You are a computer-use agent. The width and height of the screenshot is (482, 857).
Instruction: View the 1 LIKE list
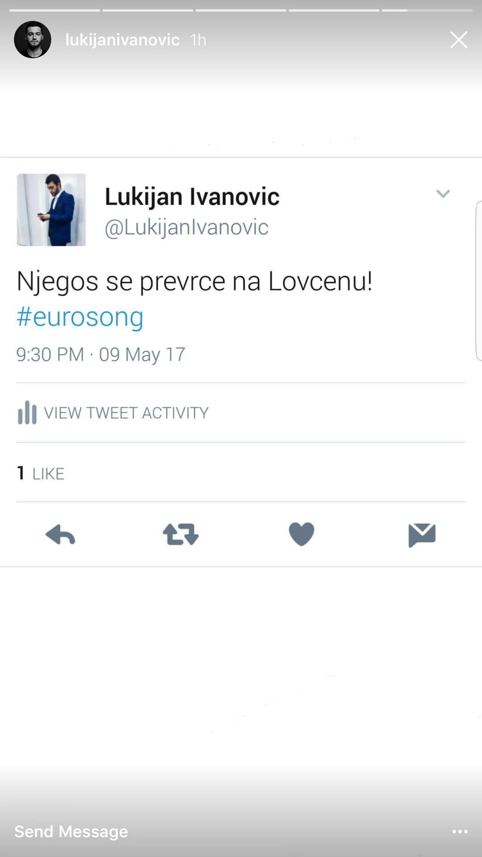(x=41, y=473)
